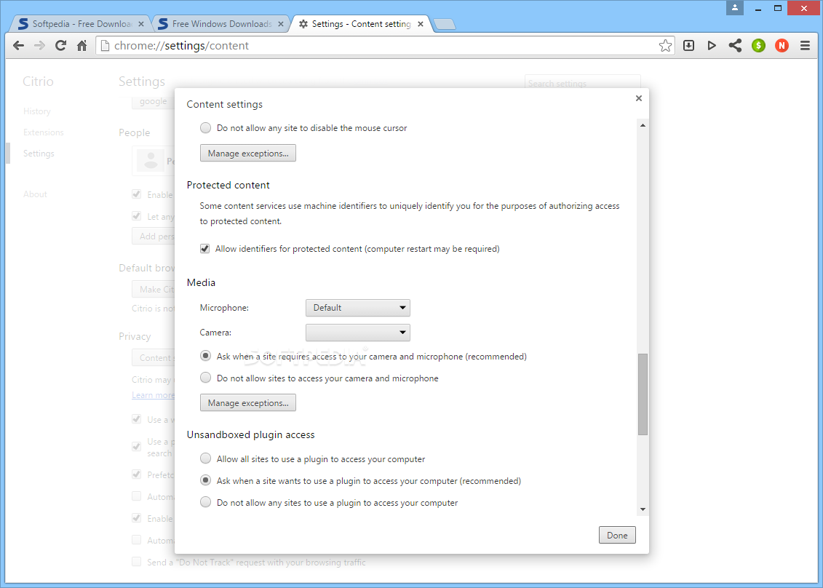Click the green dollar extension icon
This screenshot has width=823, height=588.
coord(758,46)
